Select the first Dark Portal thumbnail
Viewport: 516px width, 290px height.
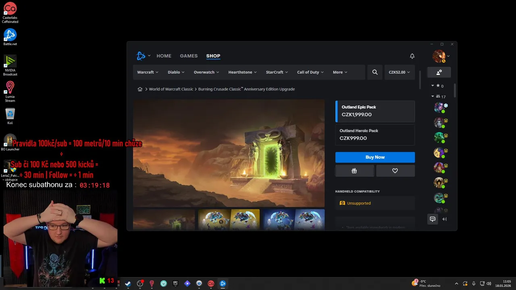164,220
